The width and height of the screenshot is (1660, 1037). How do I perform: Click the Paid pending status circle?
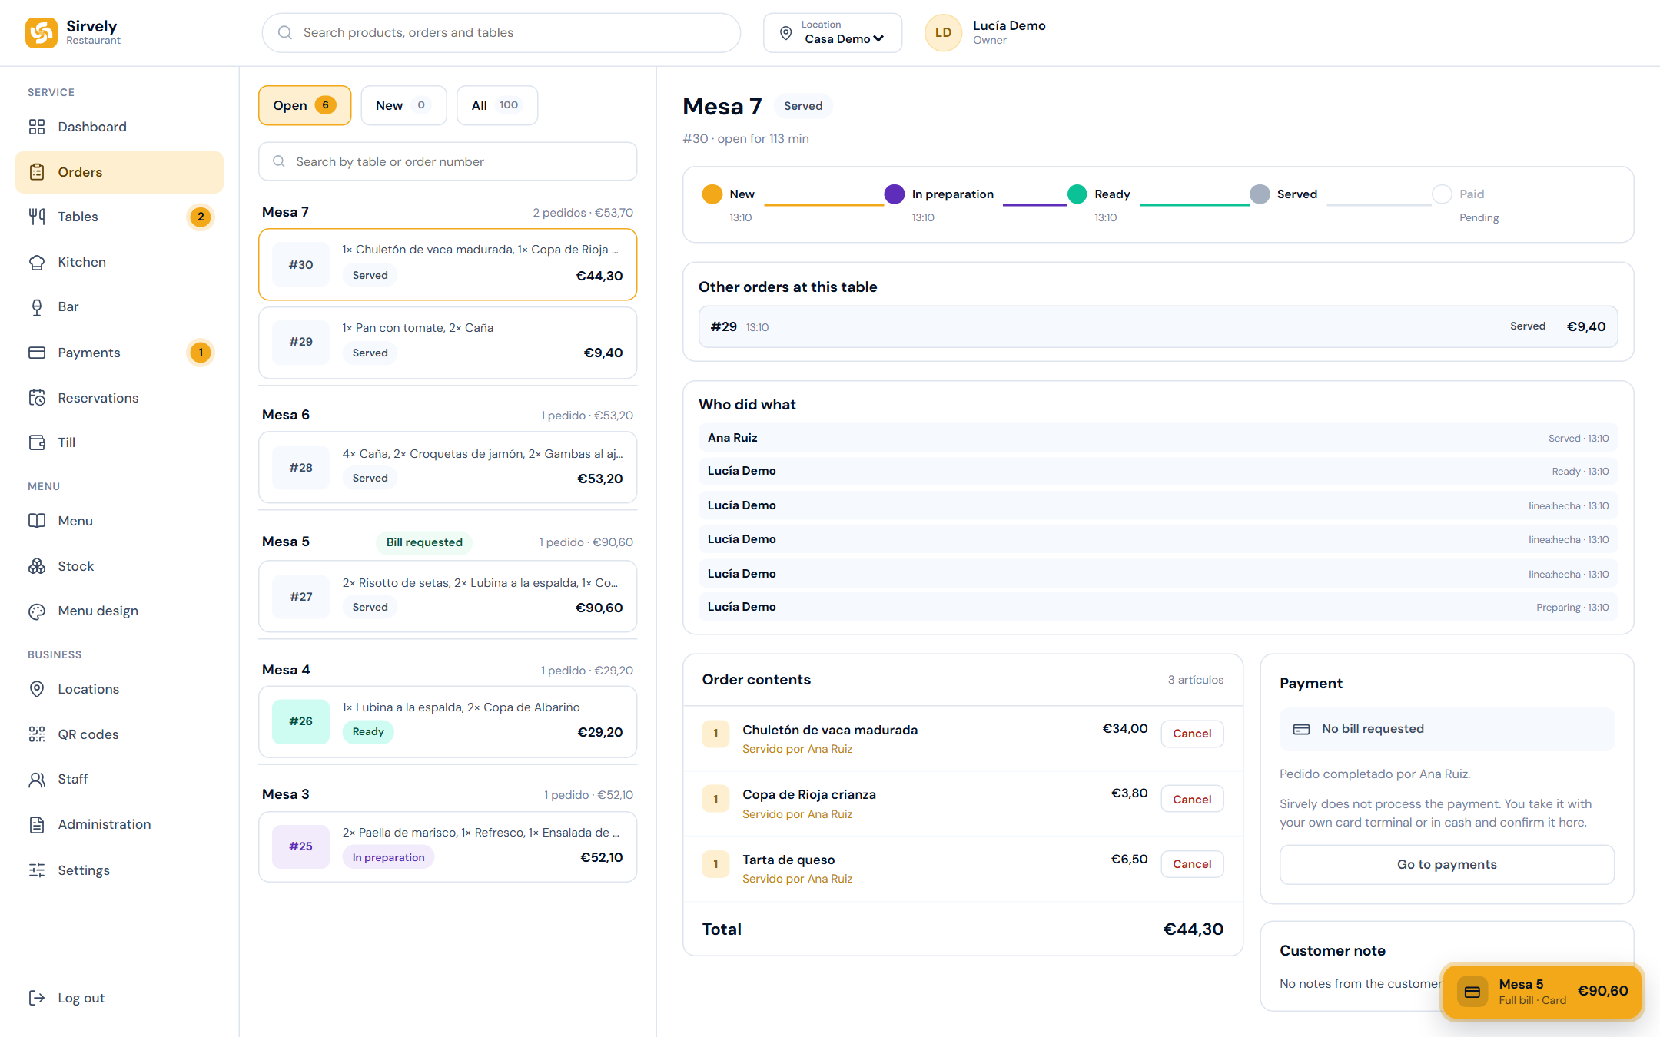pos(1442,194)
